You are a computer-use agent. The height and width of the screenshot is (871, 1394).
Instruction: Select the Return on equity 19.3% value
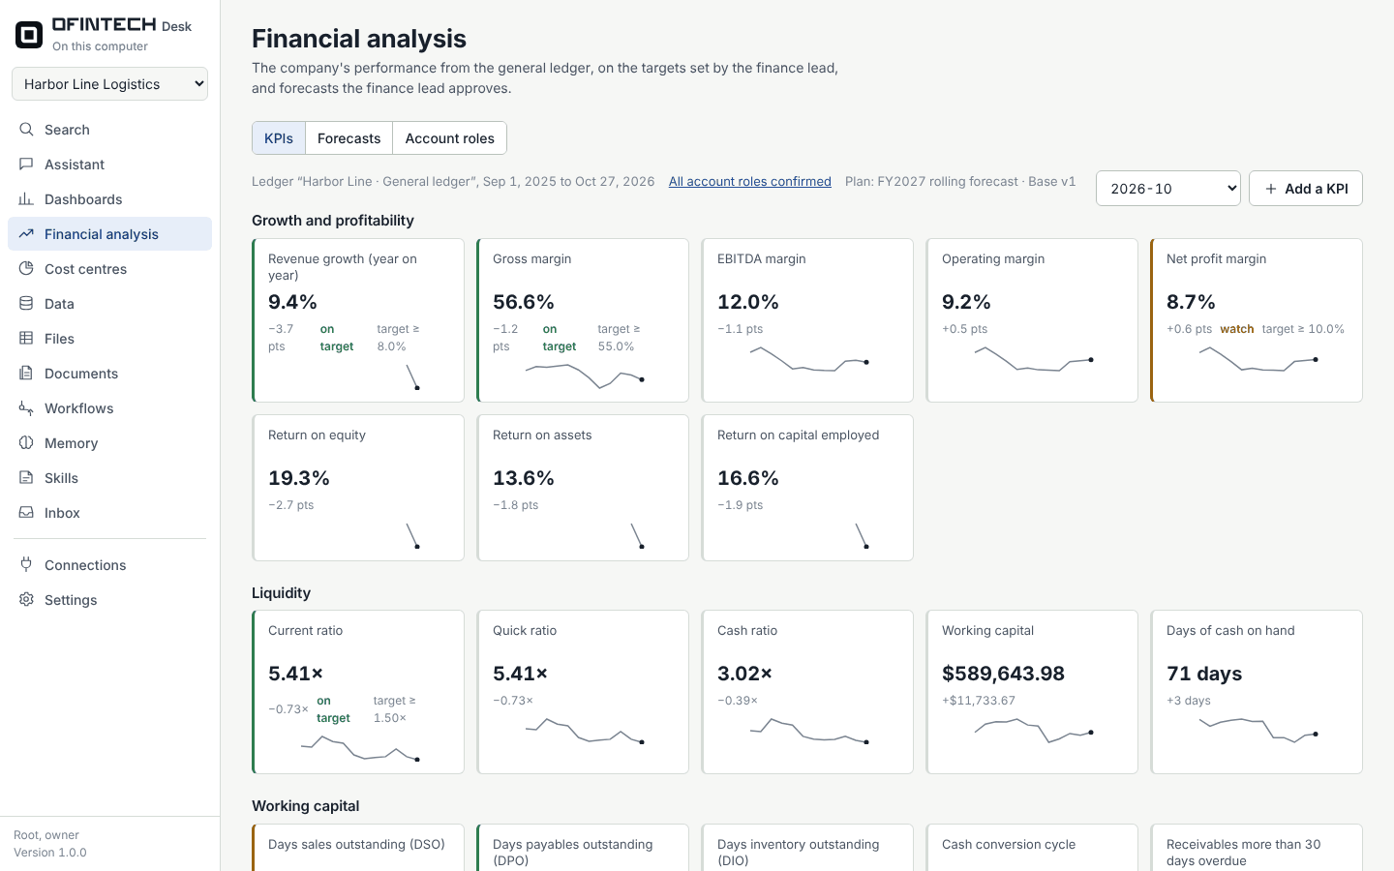tap(299, 478)
